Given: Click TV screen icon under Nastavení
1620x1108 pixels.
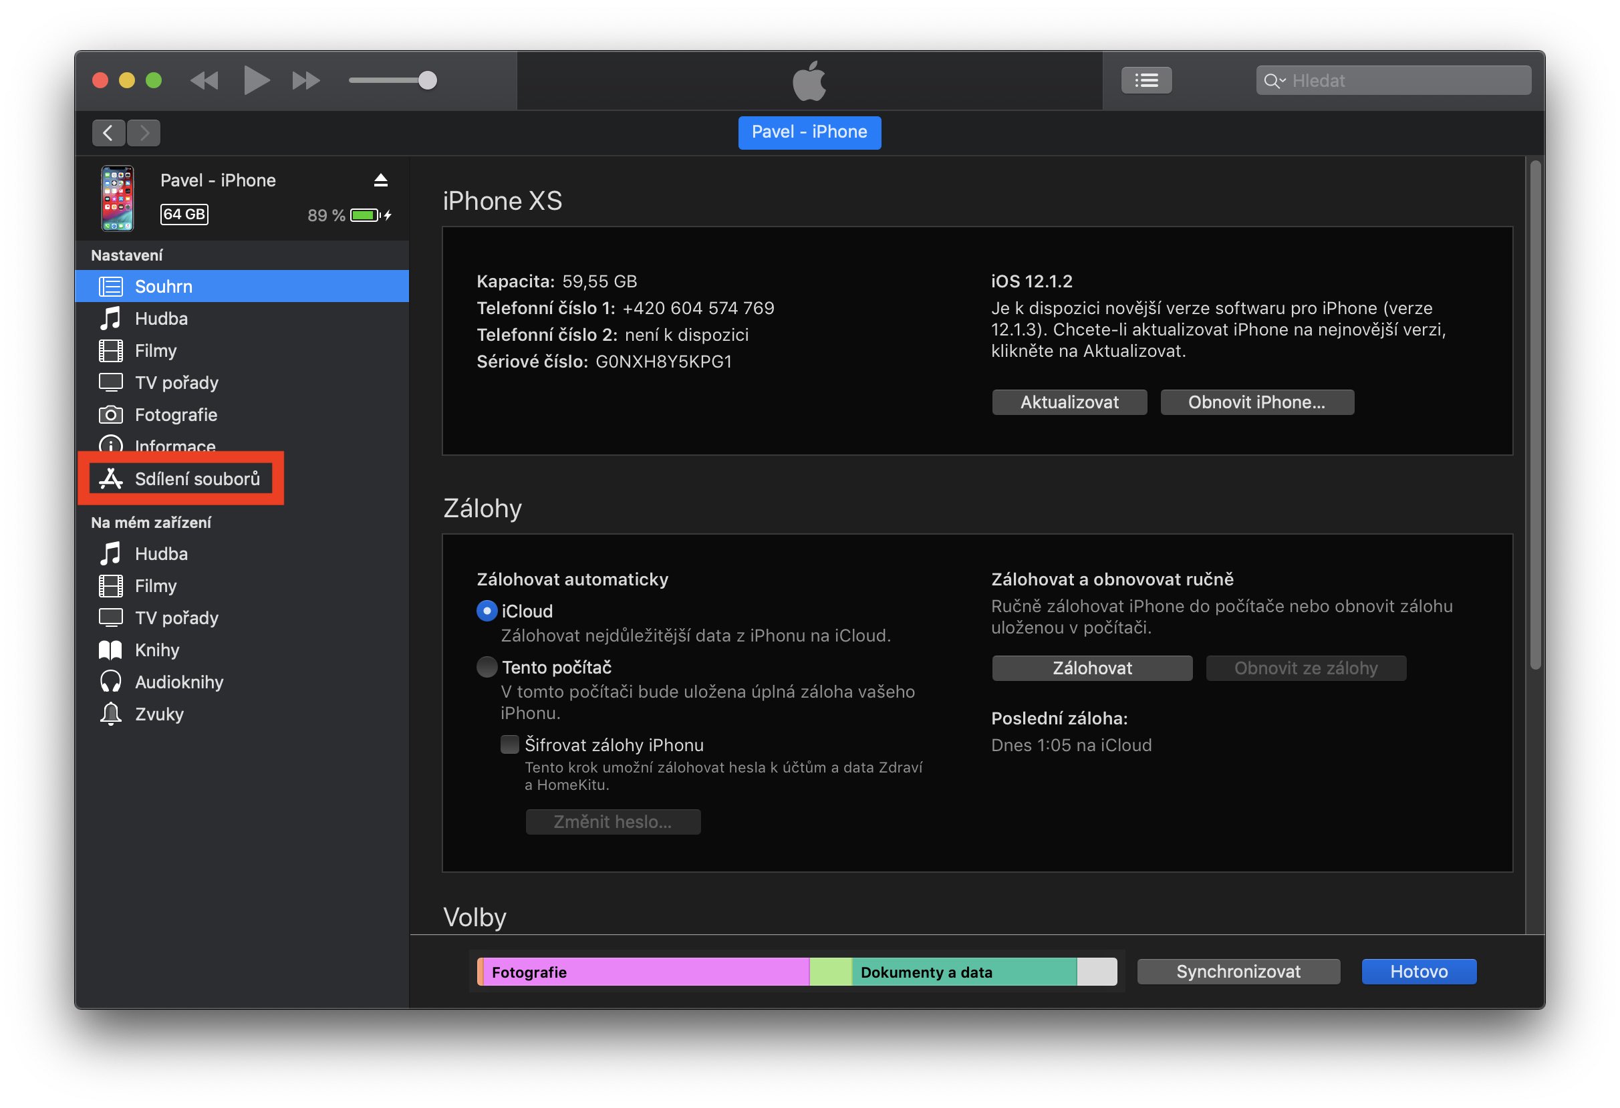Looking at the screenshot, I should (111, 382).
